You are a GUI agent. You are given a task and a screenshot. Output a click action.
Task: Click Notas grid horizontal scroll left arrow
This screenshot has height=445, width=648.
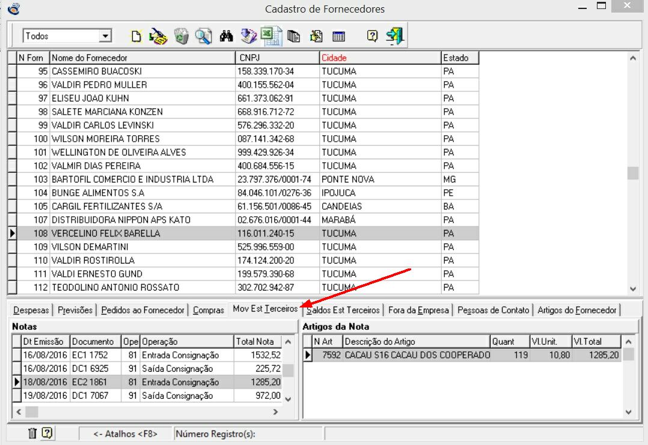point(19,411)
